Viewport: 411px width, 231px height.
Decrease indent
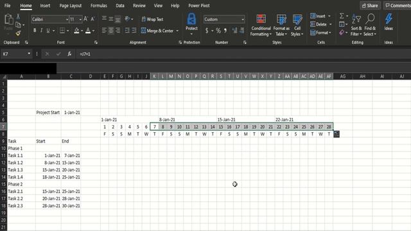click(x=127, y=31)
